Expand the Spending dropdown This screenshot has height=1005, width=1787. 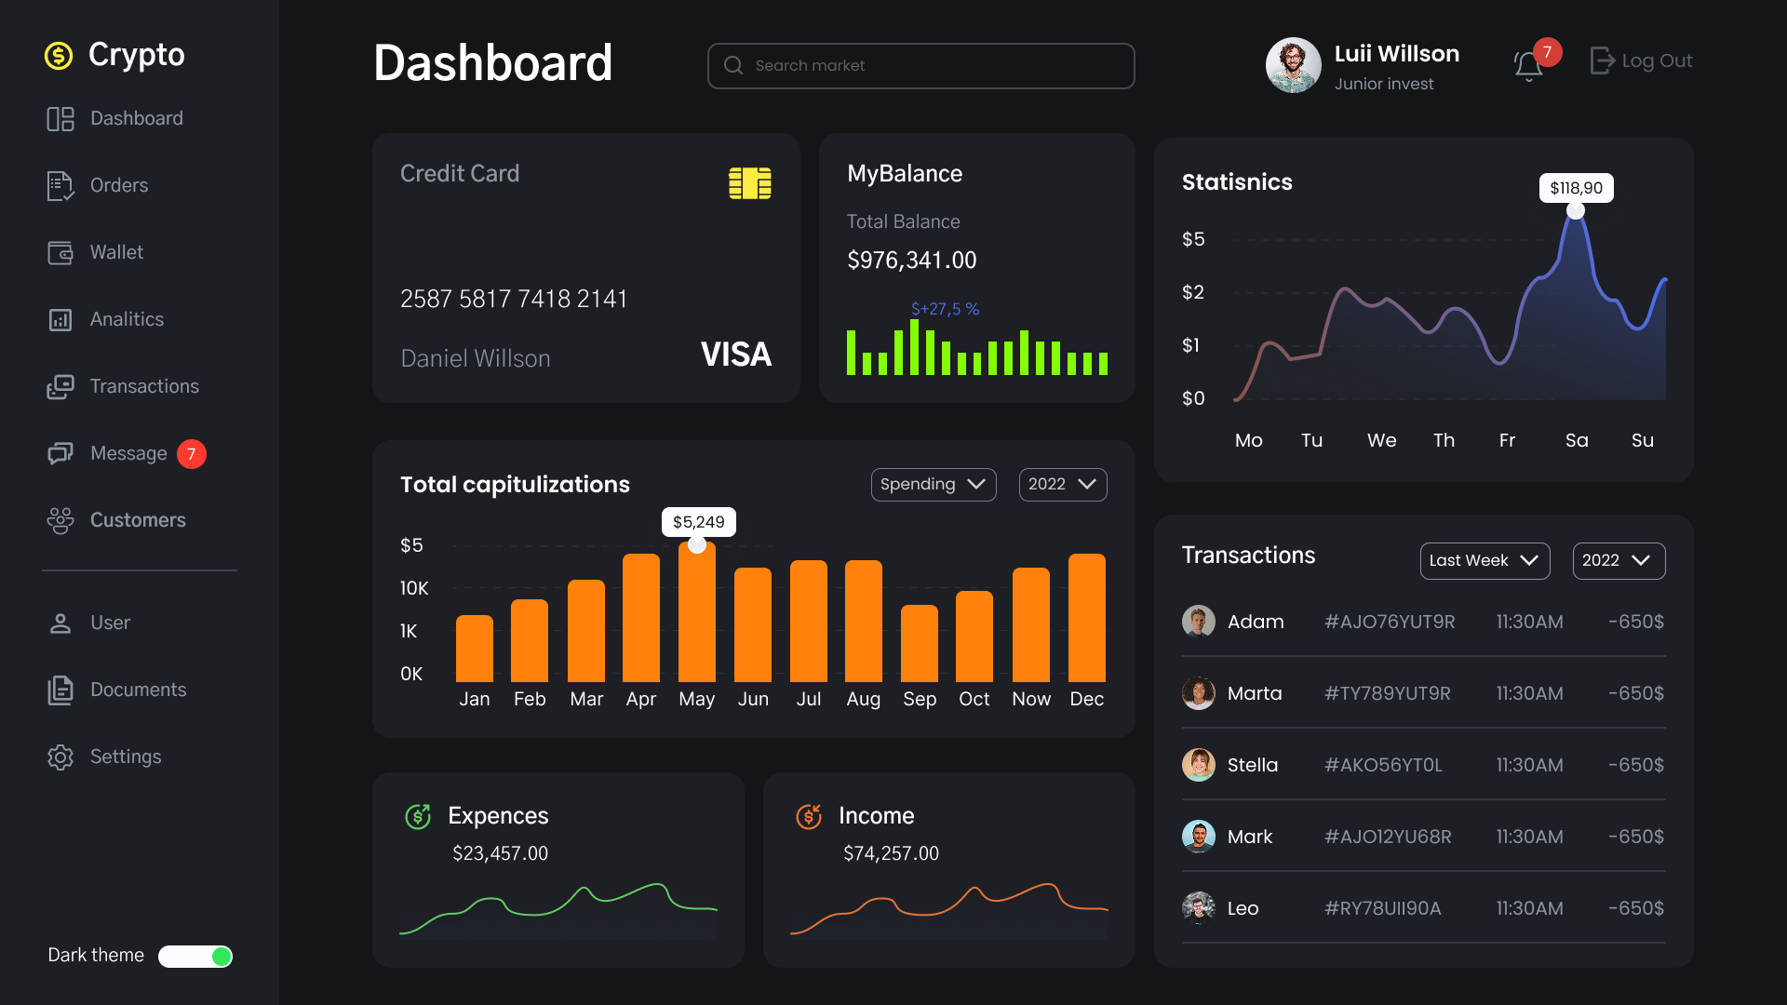coord(934,484)
